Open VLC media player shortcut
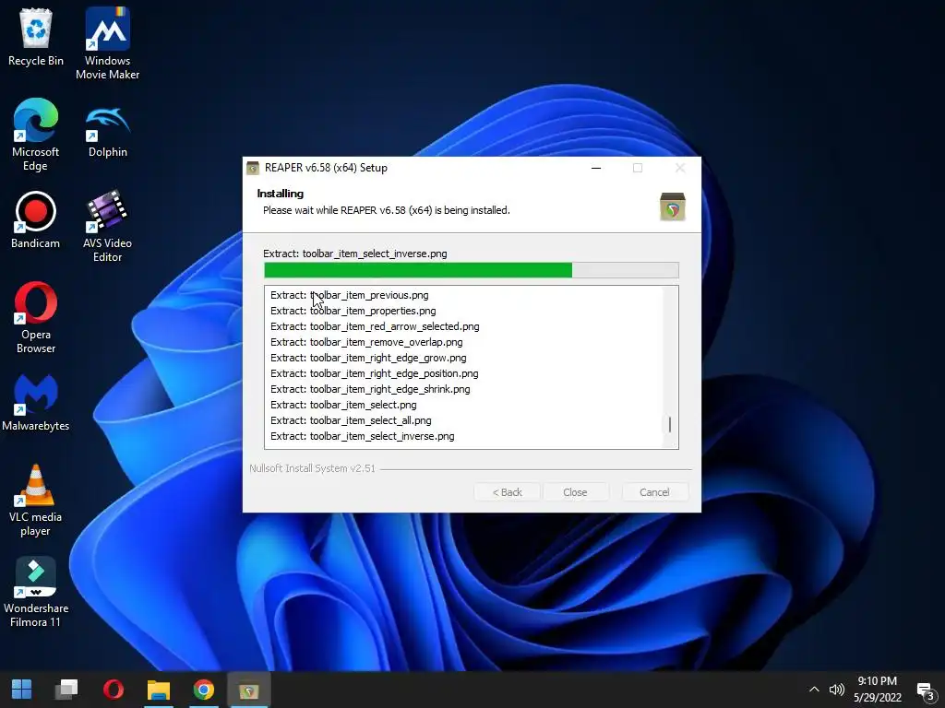945x708 pixels. coord(36,501)
